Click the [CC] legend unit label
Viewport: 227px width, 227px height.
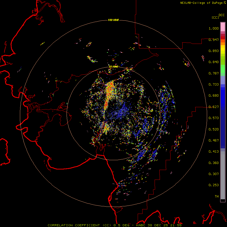tap(215, 17)
